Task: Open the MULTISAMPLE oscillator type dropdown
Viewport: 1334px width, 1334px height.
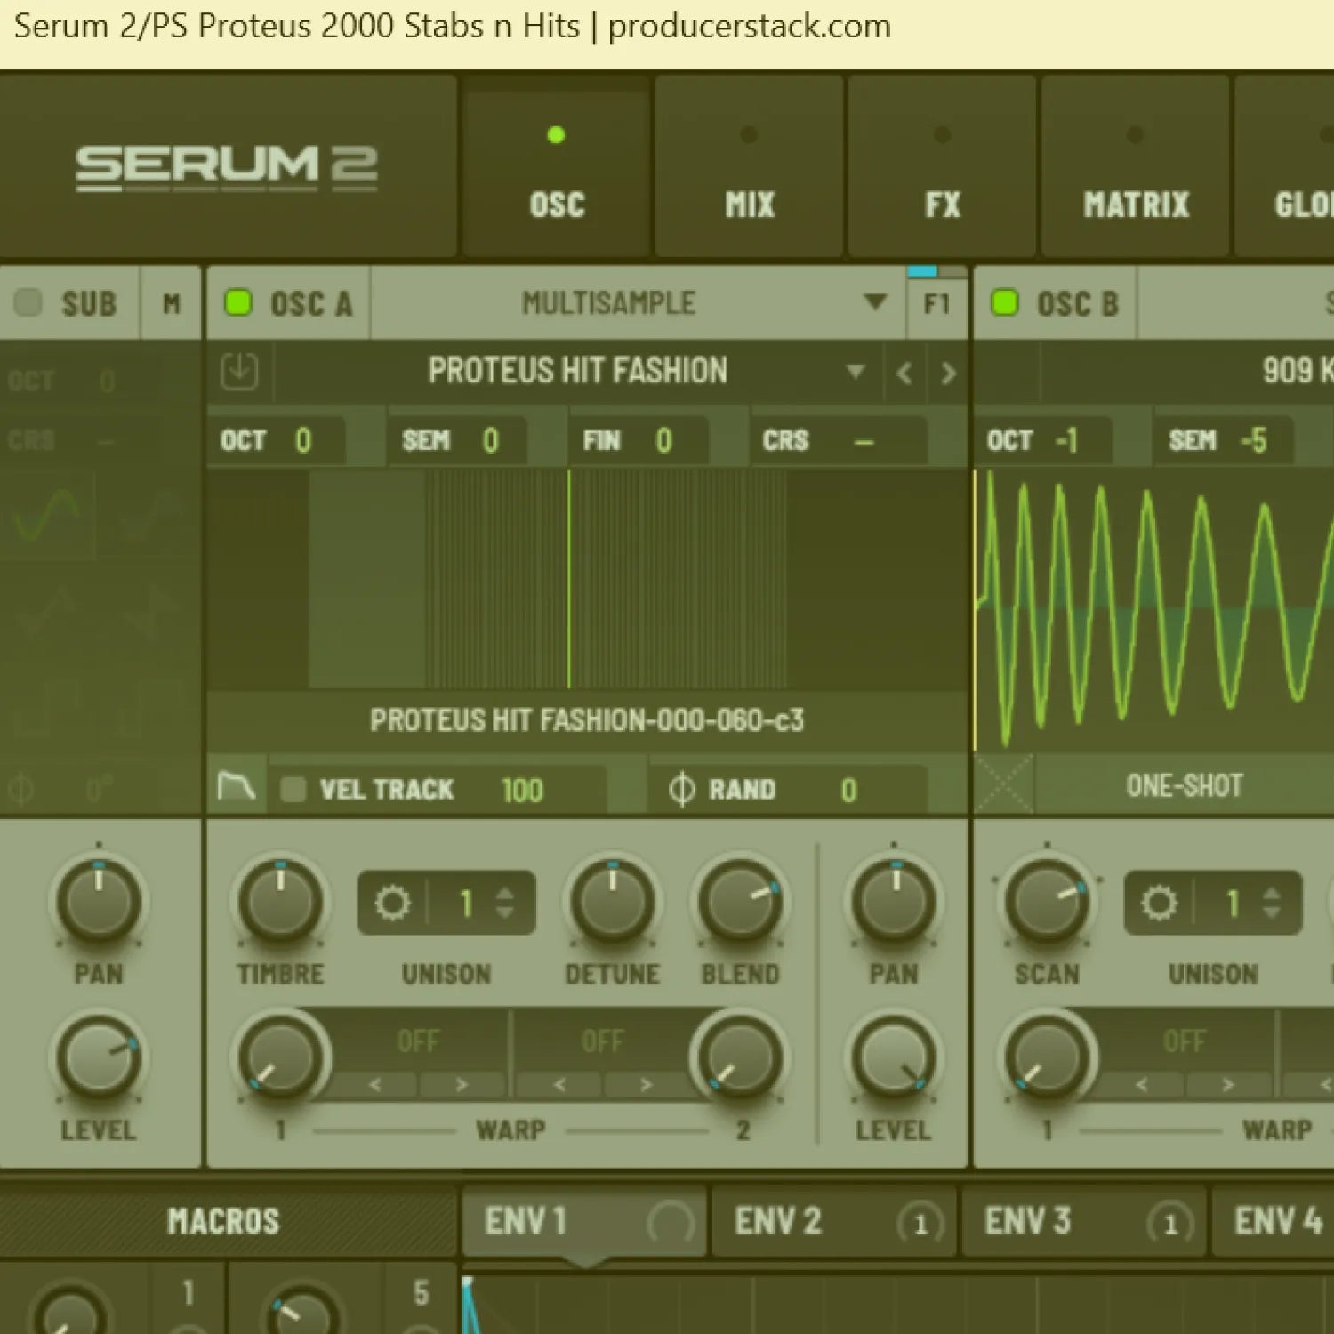Action: point(875,302)
